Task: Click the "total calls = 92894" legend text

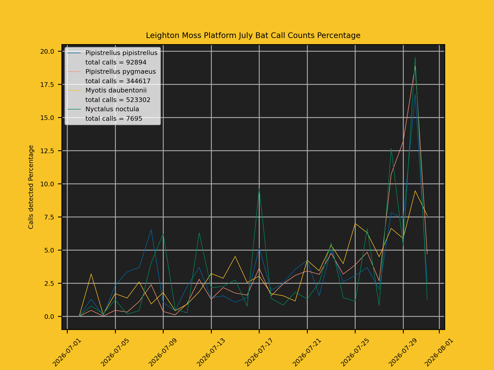Action: coord(116,62)
